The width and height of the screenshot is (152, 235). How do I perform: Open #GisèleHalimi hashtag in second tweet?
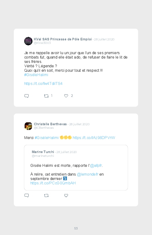pos(46,138)
